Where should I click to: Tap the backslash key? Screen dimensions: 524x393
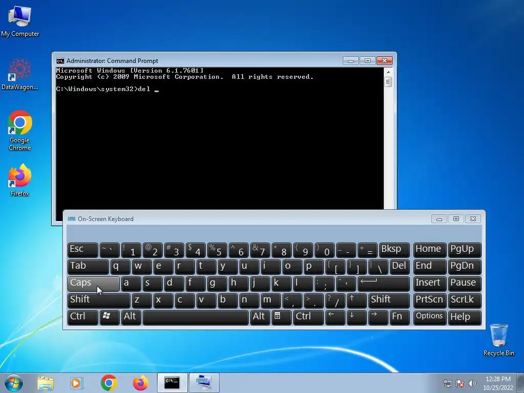378,267
